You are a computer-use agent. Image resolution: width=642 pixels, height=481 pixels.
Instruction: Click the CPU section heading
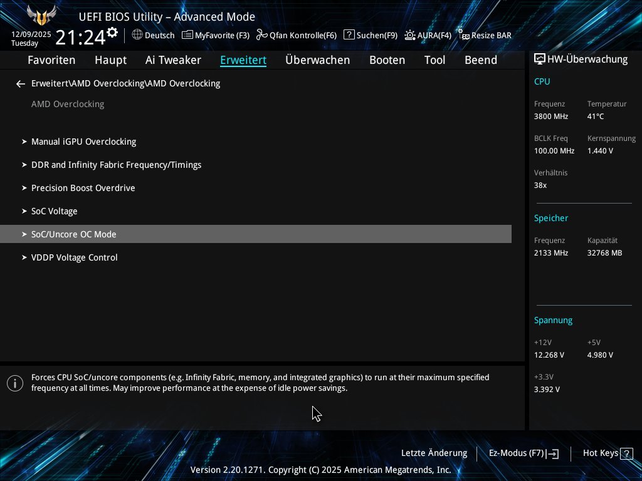coord(542,81)
